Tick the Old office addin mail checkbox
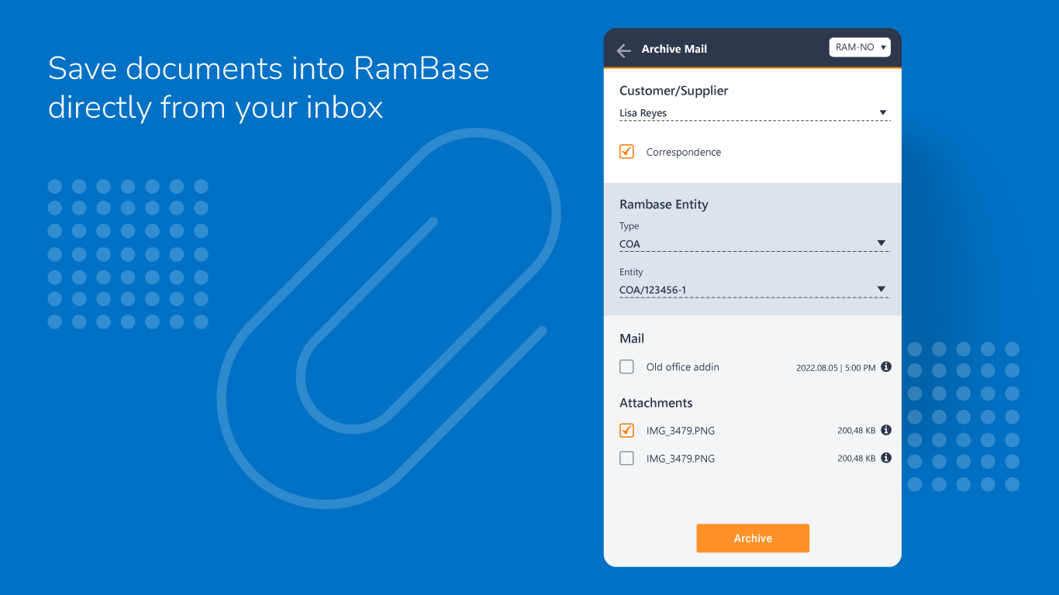The width and height of the screenshot is (1059, 595). (x=627, y=367)
